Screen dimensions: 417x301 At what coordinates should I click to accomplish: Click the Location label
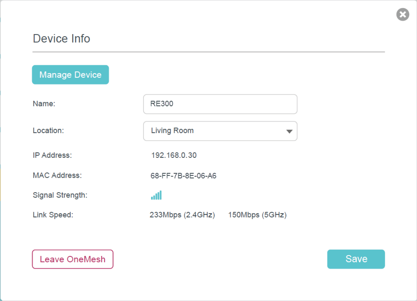click(x=48, y=131)
